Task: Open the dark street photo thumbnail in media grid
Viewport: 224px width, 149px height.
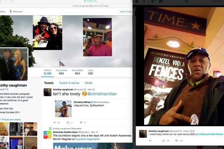Action: (x=16, y=129)
